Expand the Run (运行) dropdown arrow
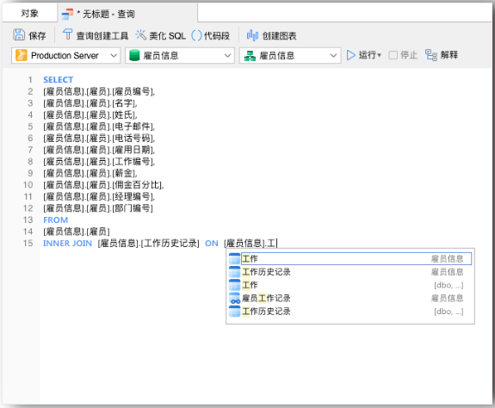495x408 pixels. [379, 56]
